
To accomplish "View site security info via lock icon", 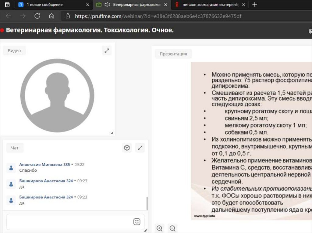I will tap(68, 16).
